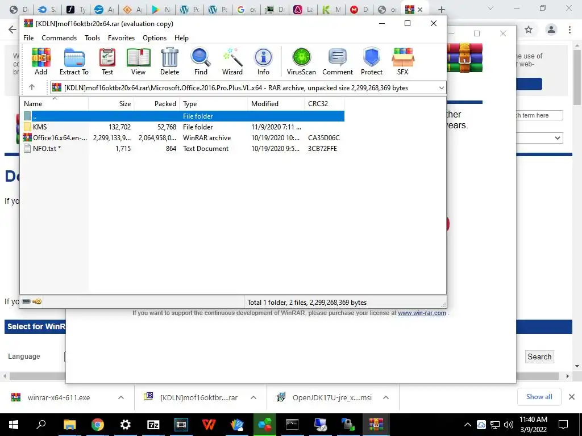This screenshot has height=436, width=582.
Task: Click the Delete trash bin icon
Action: tap(169, 61)
